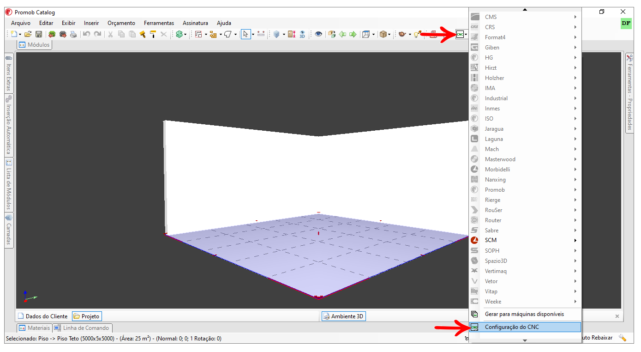Expand the Masterwood submenu
Viewport: 641px width, 352px height.
[x=525, y=159]
